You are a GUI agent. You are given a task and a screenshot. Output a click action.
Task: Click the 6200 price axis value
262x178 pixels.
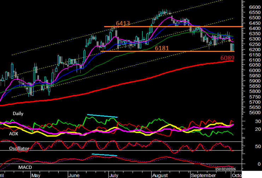coord(255,49)
